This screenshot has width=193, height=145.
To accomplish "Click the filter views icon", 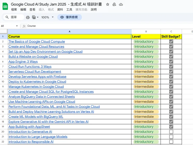I will 34,17.
